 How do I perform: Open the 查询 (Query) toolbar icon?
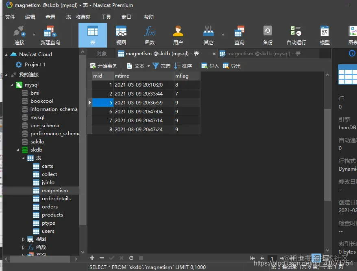239,35
